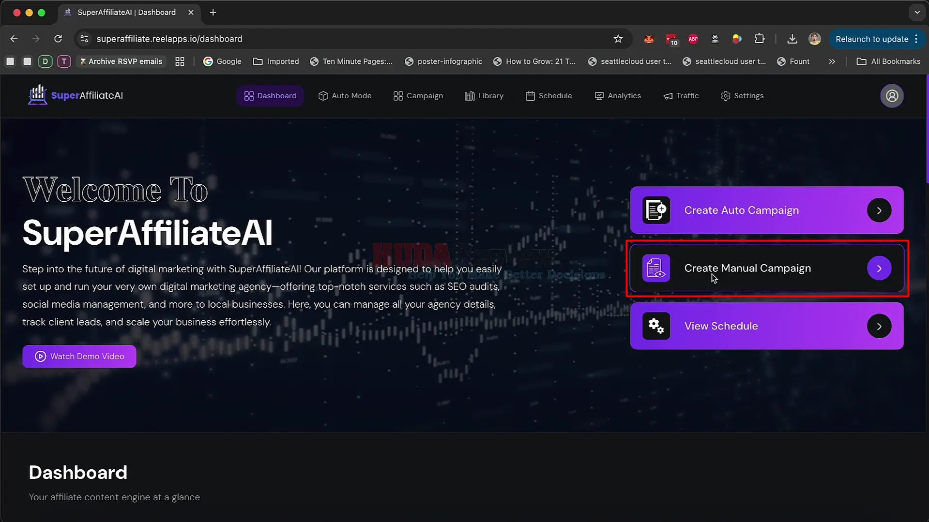Click the Create Auto Campaign document icon
The height and width of the screenshot is (522, 929).
(x=656, y=210)
